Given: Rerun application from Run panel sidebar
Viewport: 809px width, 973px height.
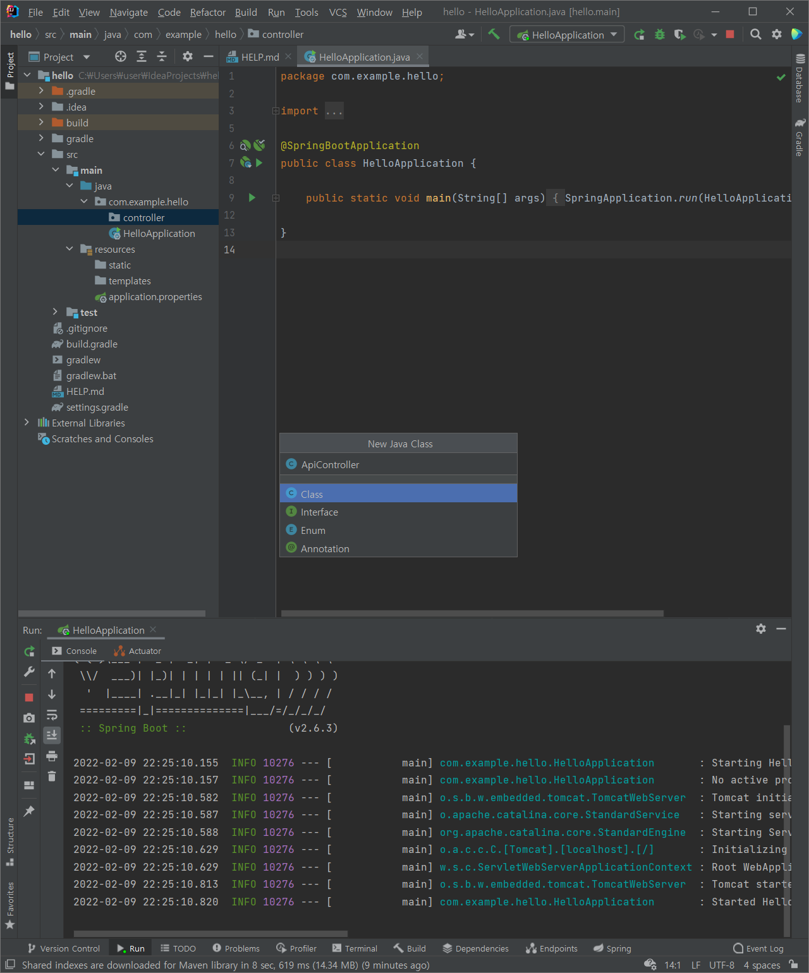Looking at the screenshot, I should (x=29, y=651).
